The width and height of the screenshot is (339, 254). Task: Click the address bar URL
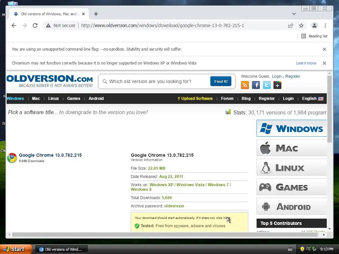coord(163,25)
